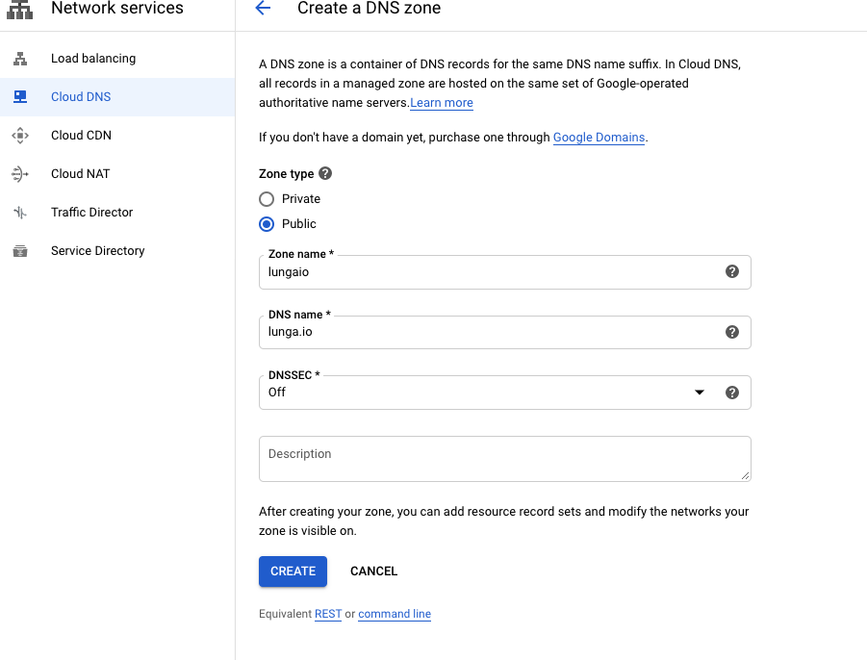The image size is (867, 660).
Task: Show help for the DNS name field
Action: (732, 332)
